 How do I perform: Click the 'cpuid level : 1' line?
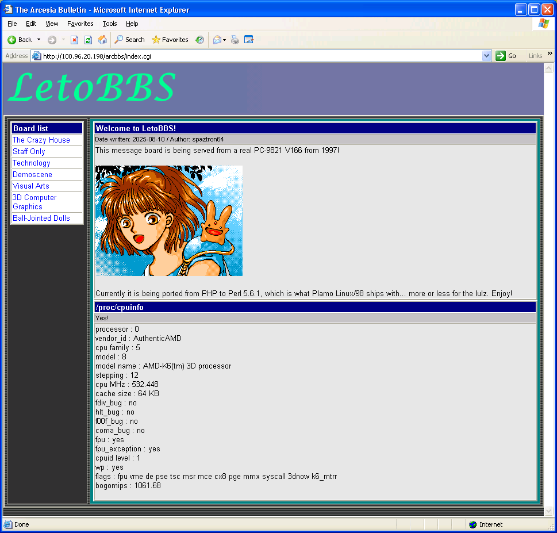tap(118, 458)
